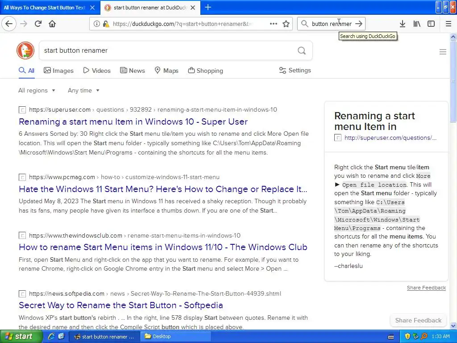Viewport: 457px width, 343px height.
Task: Switch to the Images tab
Action: 58,71
